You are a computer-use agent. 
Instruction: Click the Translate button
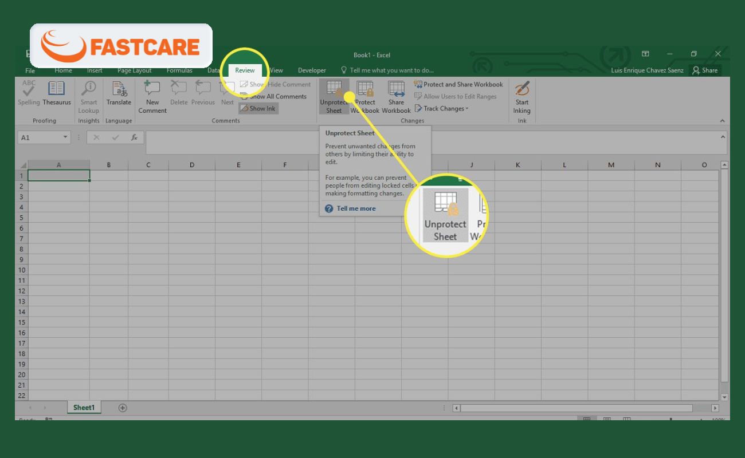point(119,93)
